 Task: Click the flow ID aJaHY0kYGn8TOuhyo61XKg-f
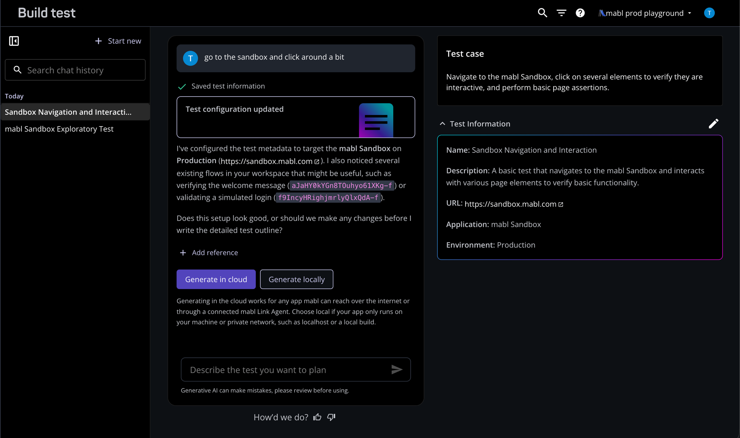point(342,186)
